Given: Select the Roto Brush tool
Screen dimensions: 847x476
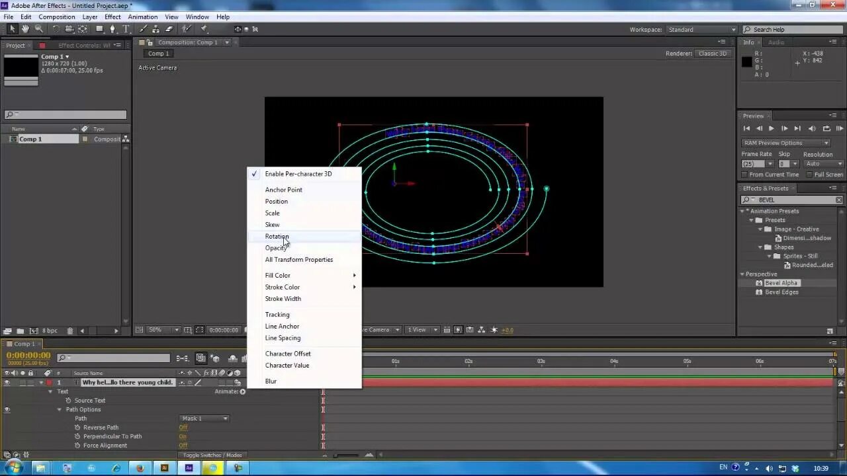Looking at the screenshot, I should click(187, 29).
